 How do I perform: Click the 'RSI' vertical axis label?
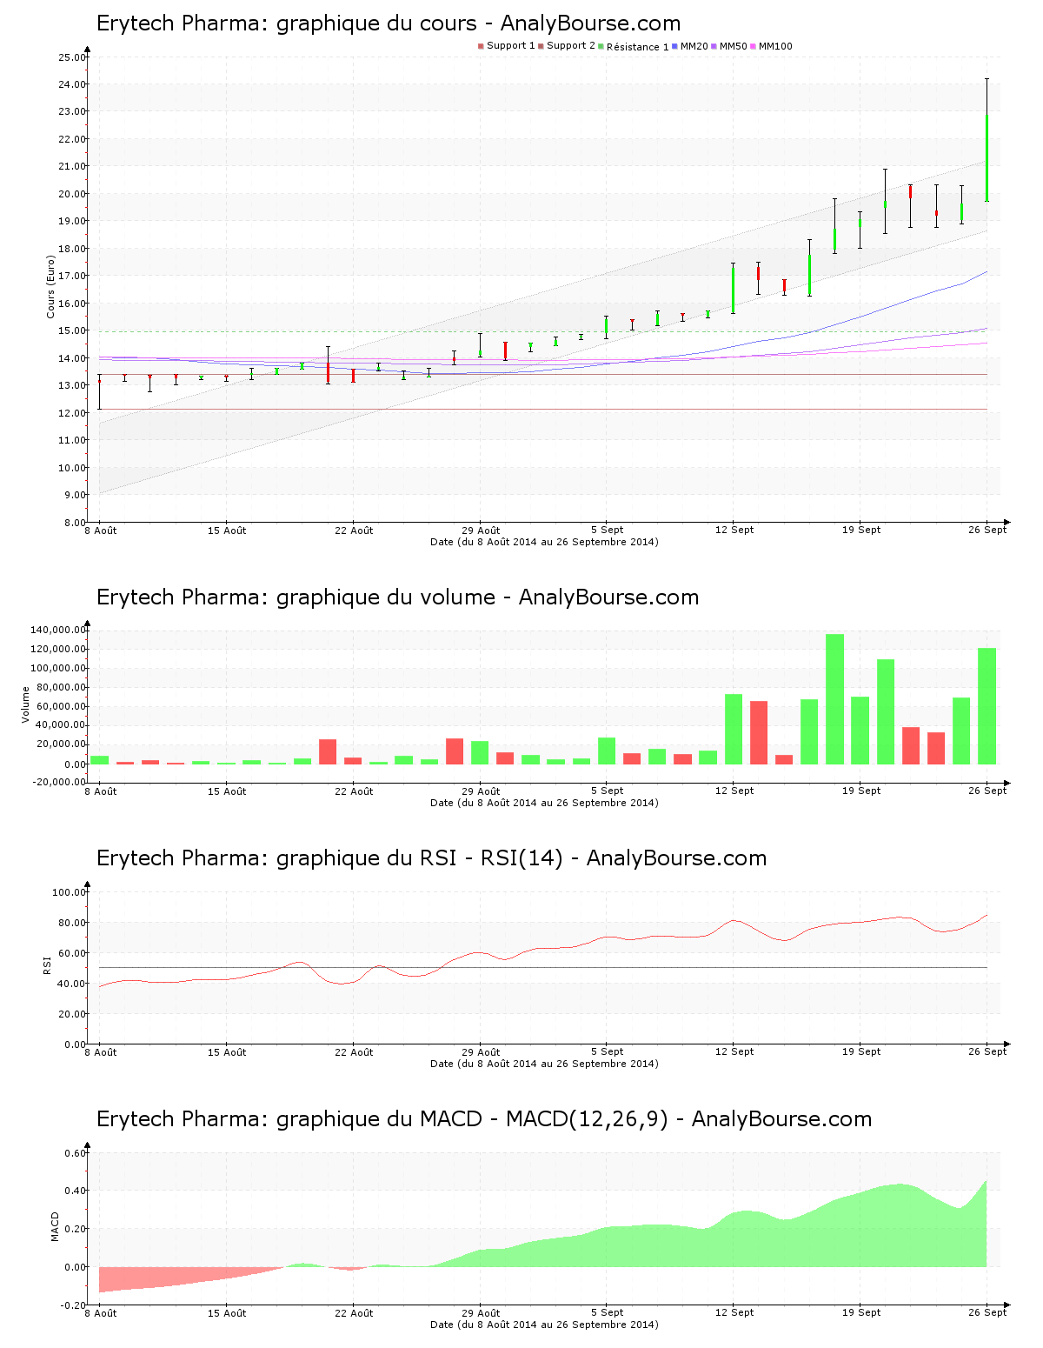pos(47,964)
